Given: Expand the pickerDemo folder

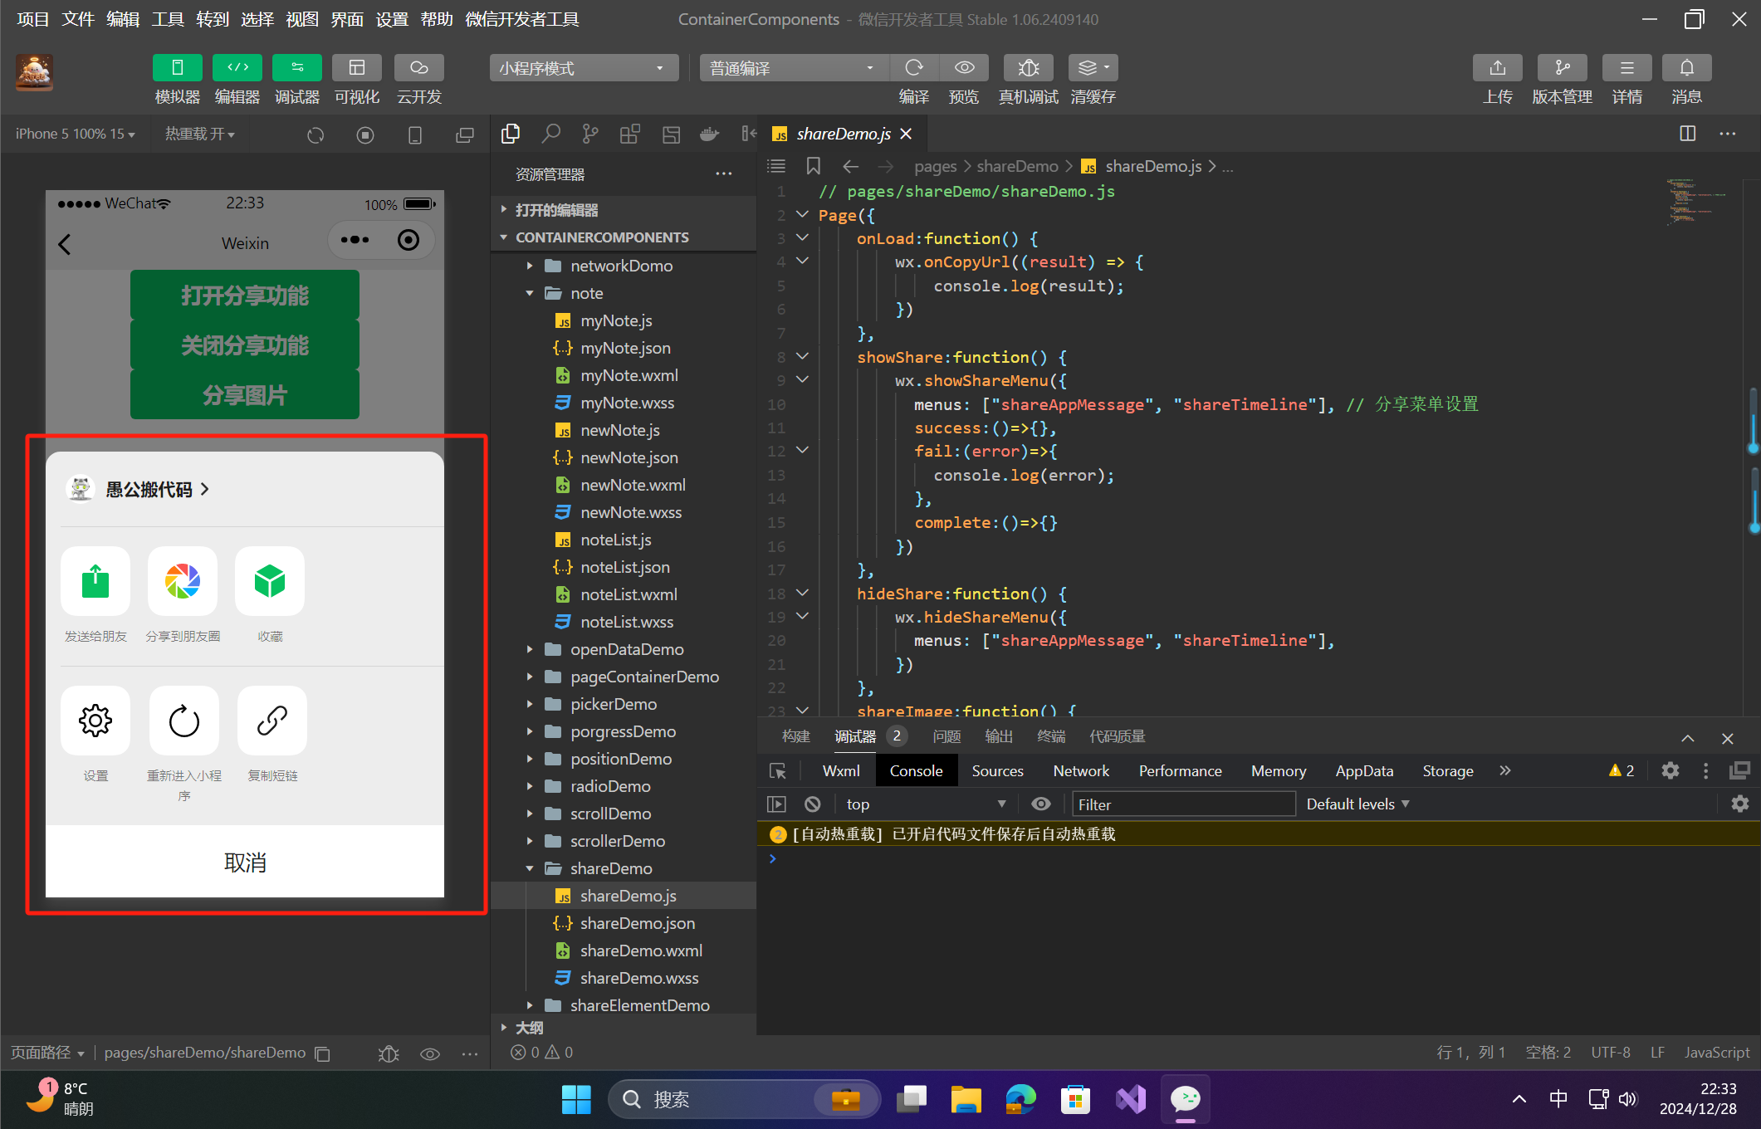Looking at the screenshot, I should [x=614, y=704].
